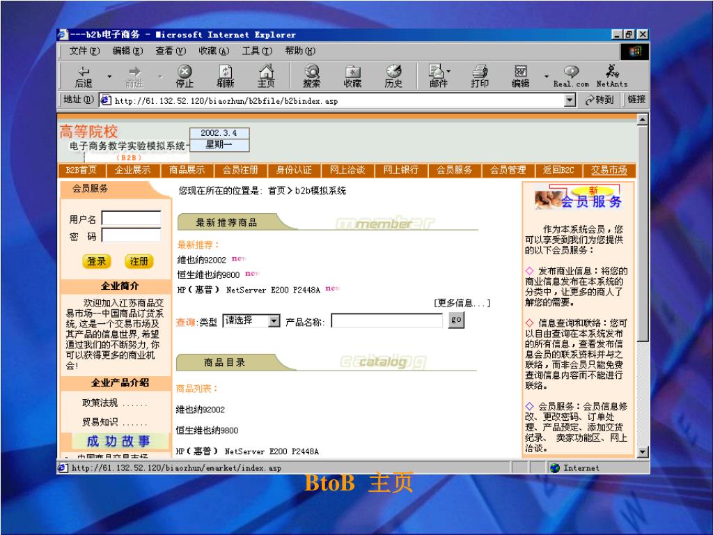Open the 交易市场 link
Screen dimensions: 713x535
tap(609, 170)
